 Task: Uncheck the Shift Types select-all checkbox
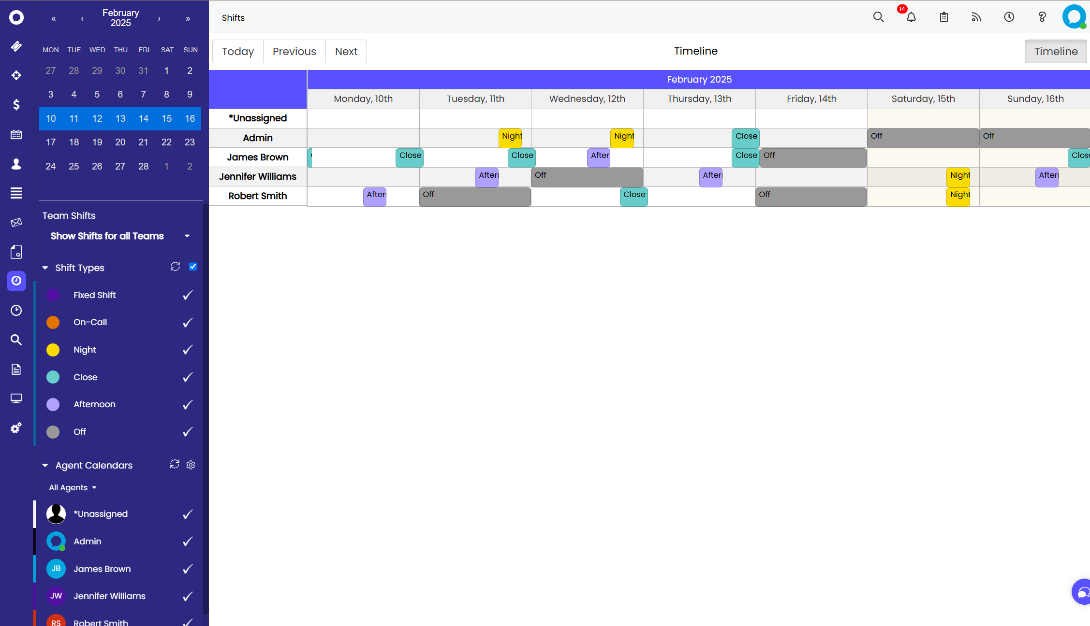(x=193, y=267)
